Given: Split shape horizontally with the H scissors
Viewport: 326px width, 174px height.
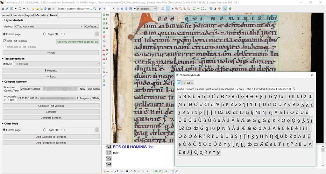Looking at the screenshot, I should click(x=105, y=50).
